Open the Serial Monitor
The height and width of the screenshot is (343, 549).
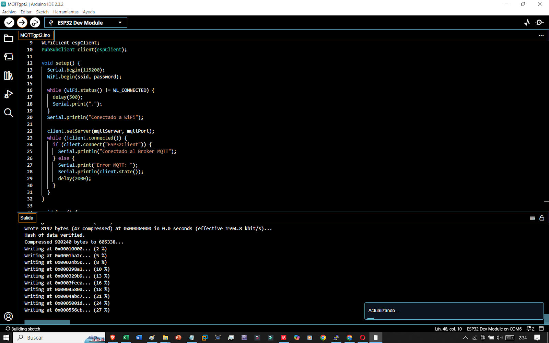click(540, 23)
